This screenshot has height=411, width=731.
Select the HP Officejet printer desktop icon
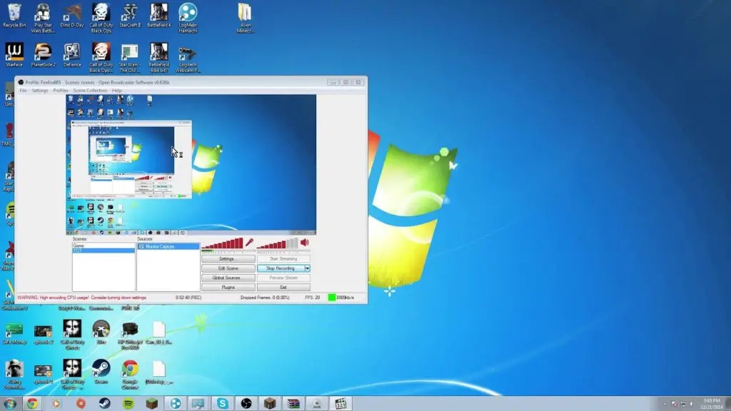coord(130,335)
